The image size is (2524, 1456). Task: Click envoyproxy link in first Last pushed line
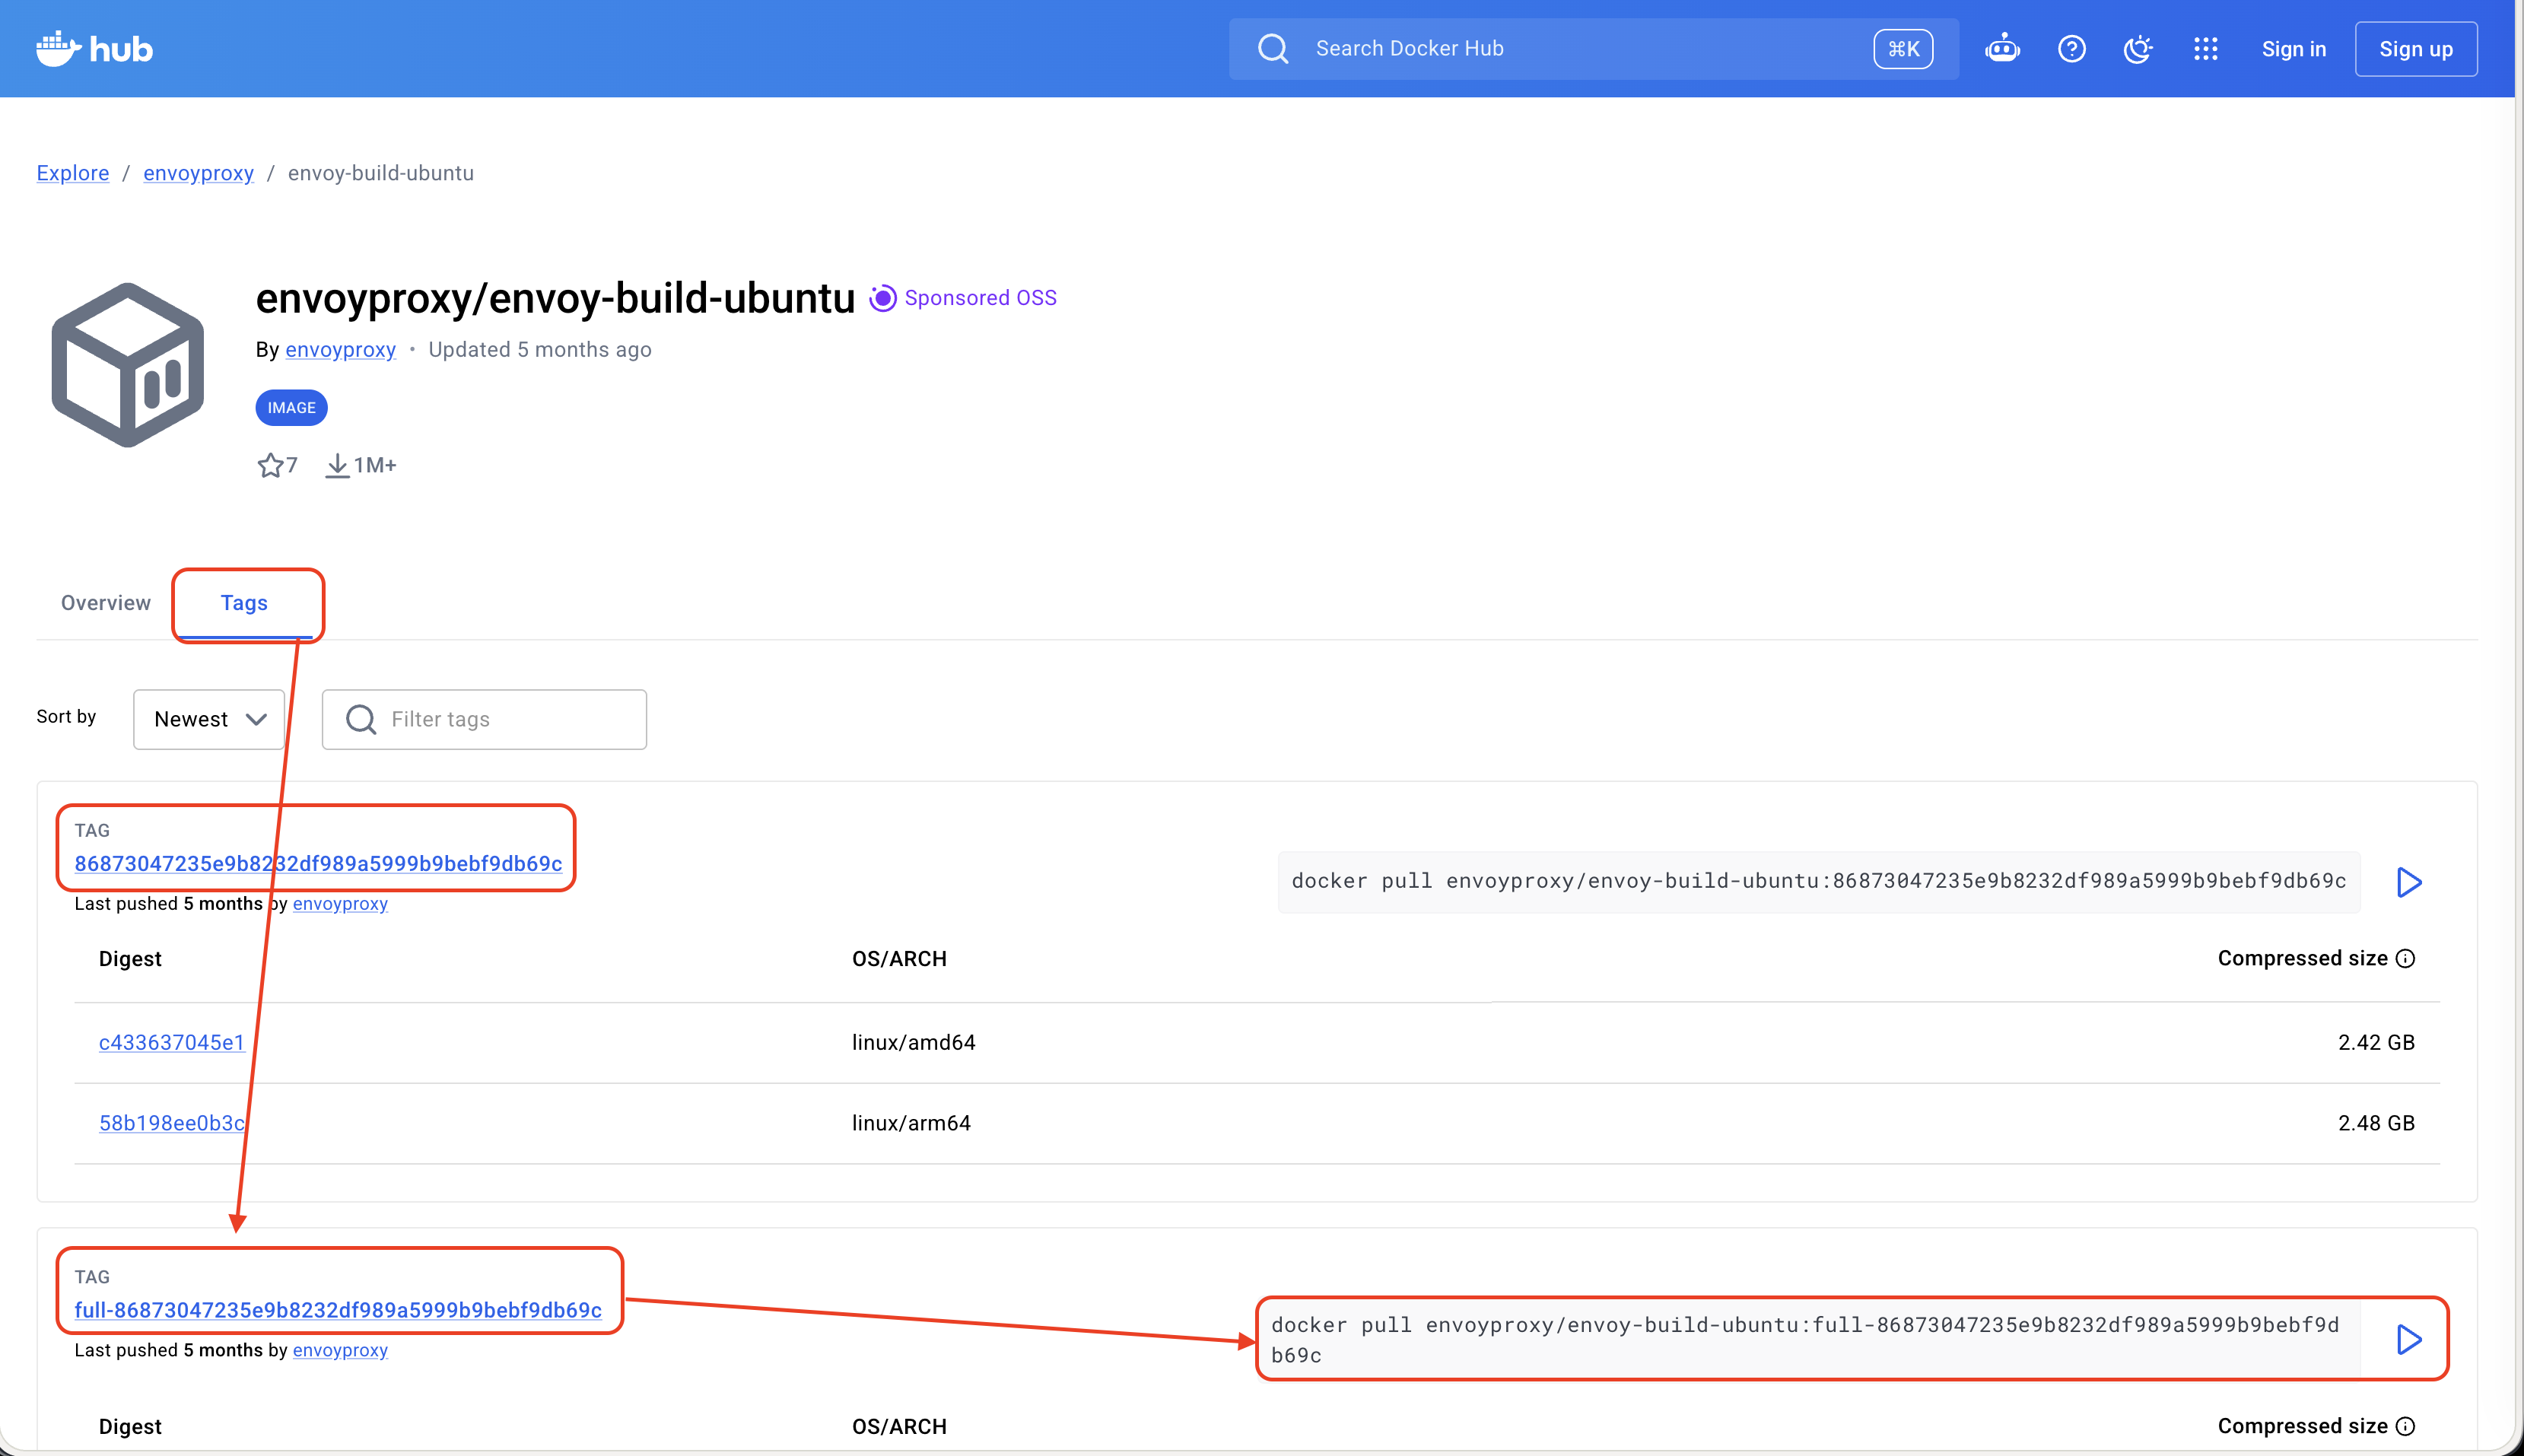340,904
